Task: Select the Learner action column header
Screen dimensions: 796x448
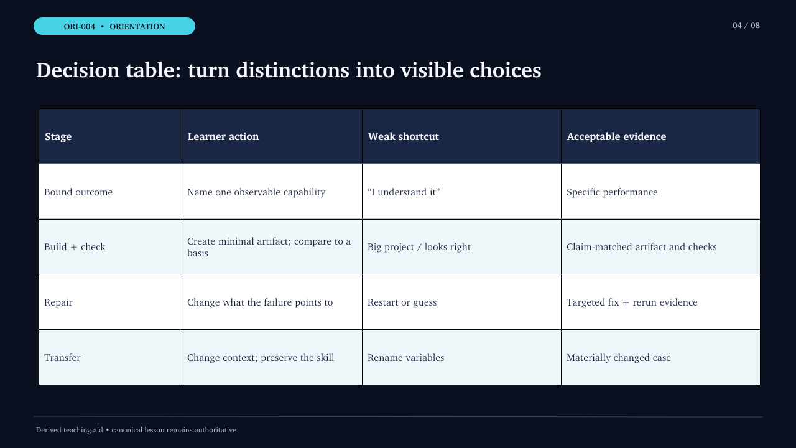Action: [x=272, y=136]
